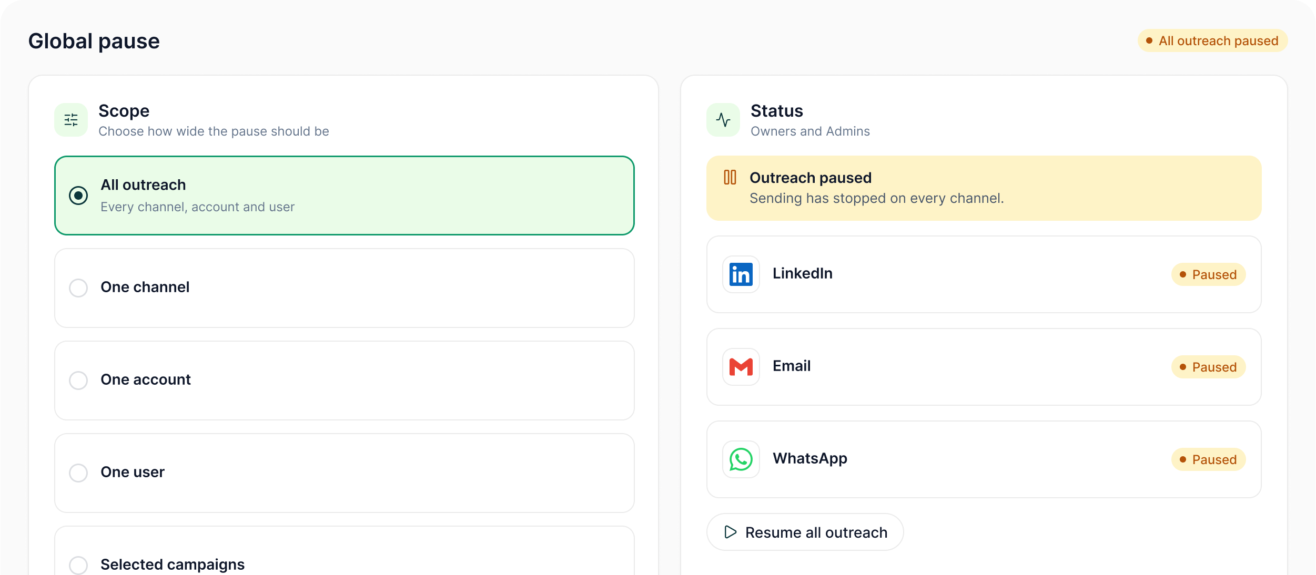Click the Paused badge on LinkedIn row

[1209, 274]
